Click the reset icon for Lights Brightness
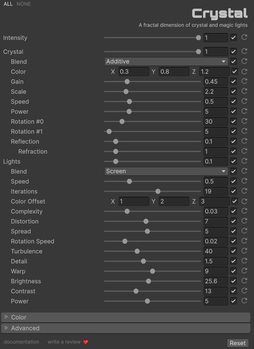This screenshot has height=349, width=254. pos(244,281)
